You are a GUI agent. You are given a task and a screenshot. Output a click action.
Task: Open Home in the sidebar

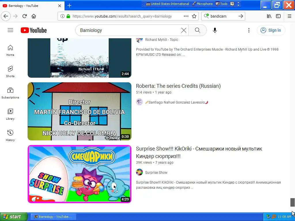click(10, 51)
